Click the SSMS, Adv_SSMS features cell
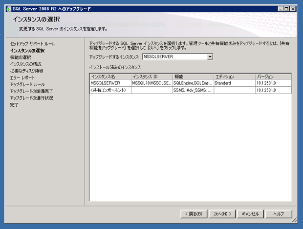The image size is (303, 229). [x=193, y=90]
